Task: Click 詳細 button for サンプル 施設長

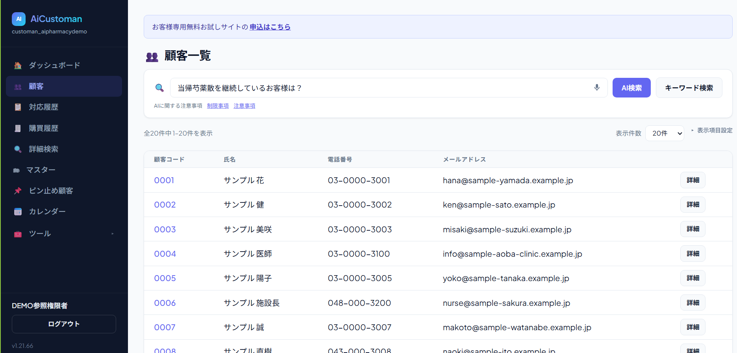Action: pos(693,303)
